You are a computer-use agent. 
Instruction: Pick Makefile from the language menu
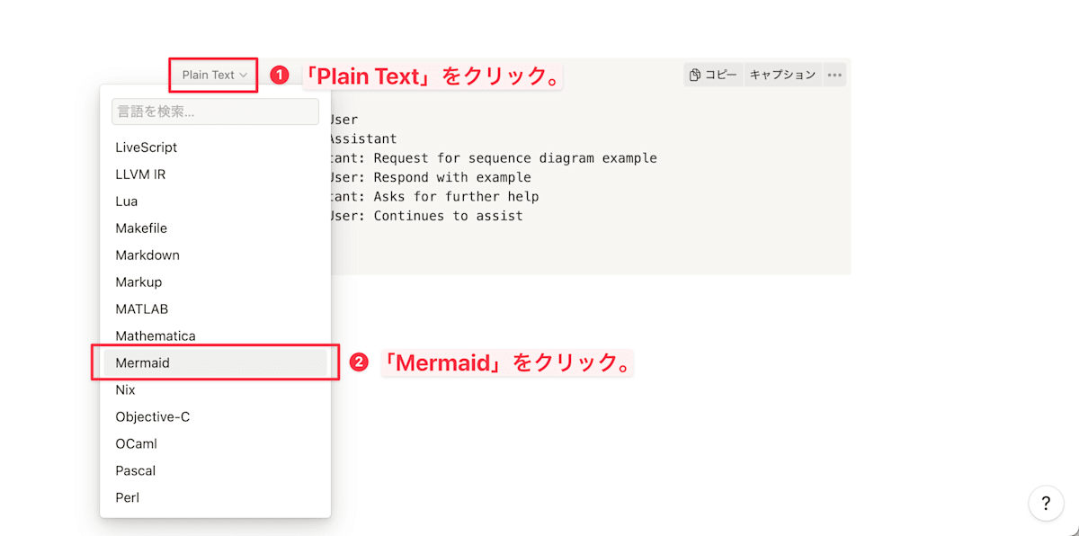215,228
